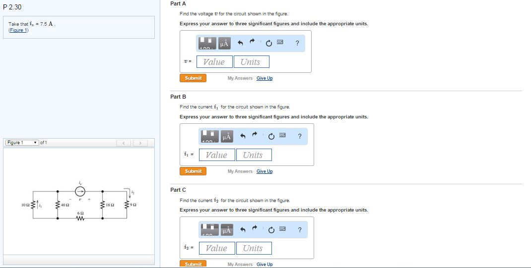Screen dimensions: 531x268
Task: Open templates tool in Part C toolbar
Action: click(x=210, y=229)
